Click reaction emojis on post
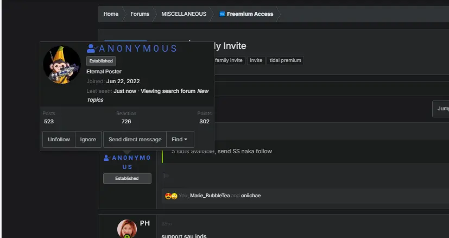Viewport: 449px width, 238px height. [x=171, y=196]
